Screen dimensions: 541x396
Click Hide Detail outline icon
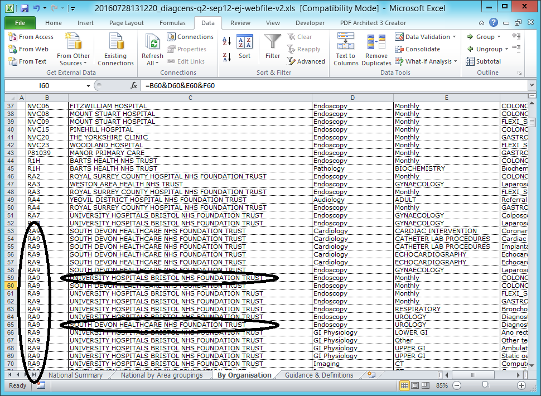(x=516, y=49)
